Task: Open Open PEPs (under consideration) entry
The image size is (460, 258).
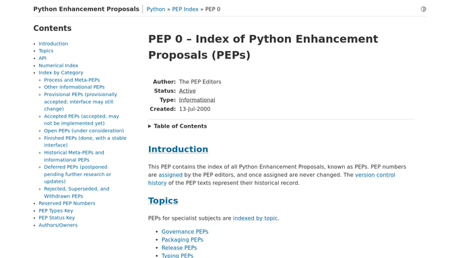Action: click(84, 131)
